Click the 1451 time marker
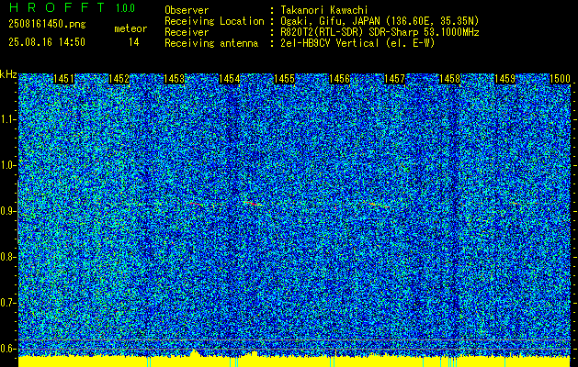Screen dimensions: 578x367 point(63,79)
